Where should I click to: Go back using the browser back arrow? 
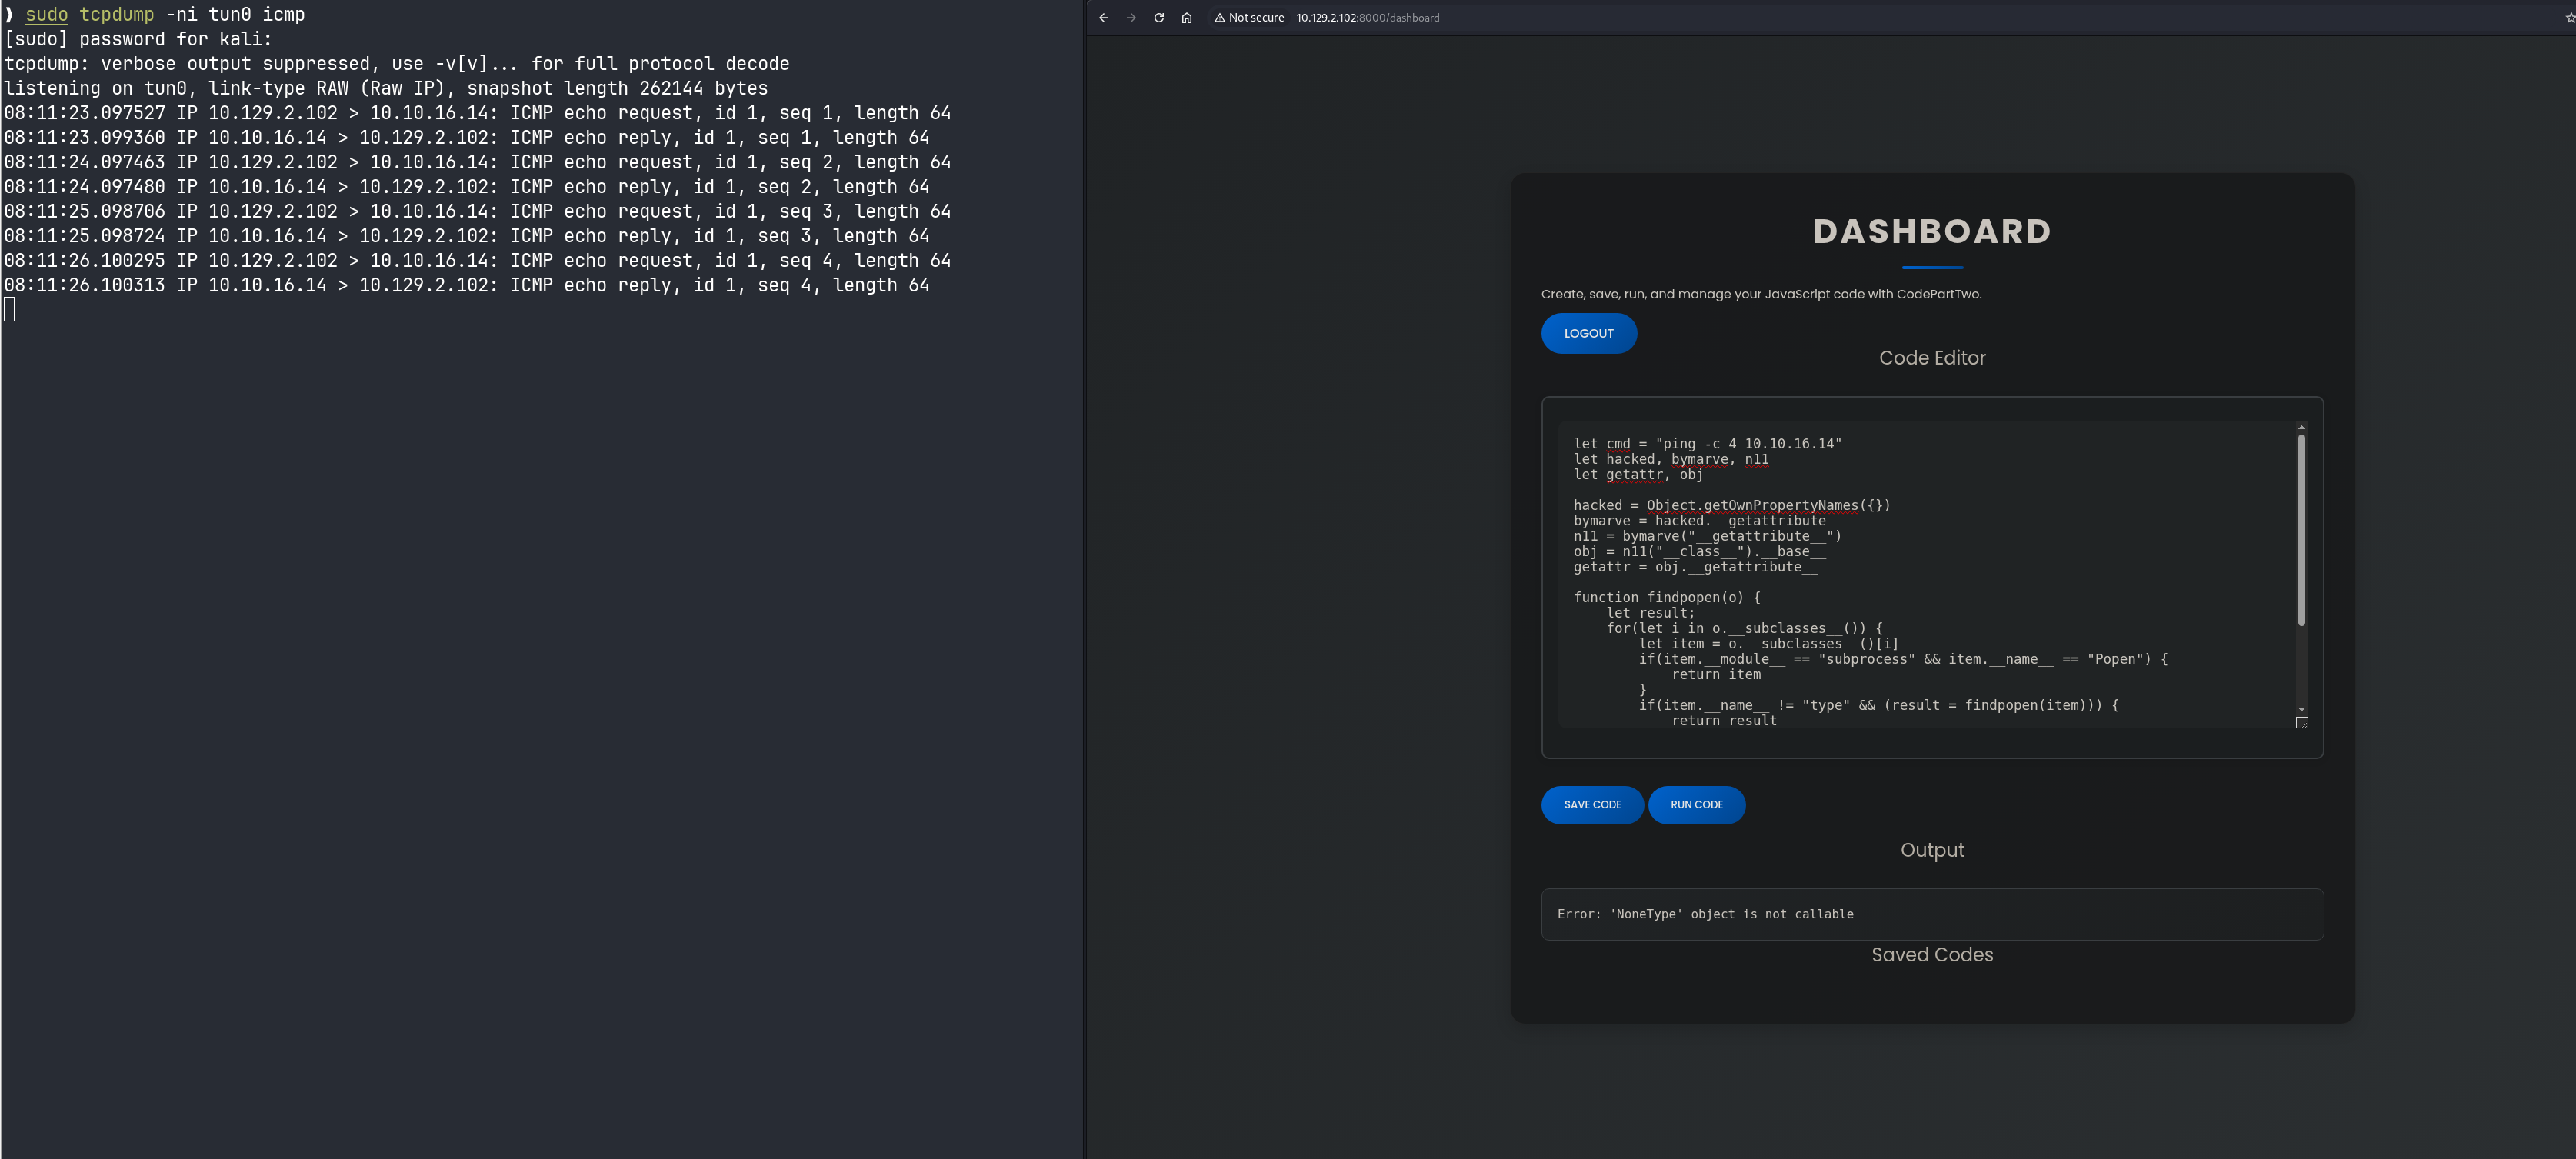(x=1104, y=18)
